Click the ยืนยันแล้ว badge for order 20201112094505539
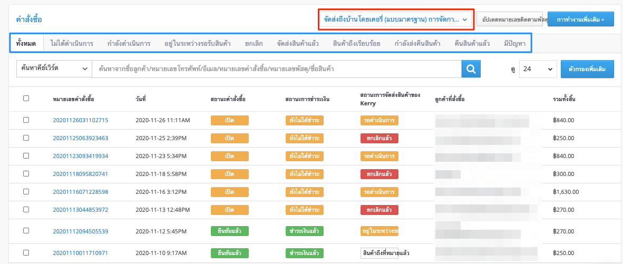Image resolution: width=623 pixels, height=264 pixels. coord(230,231)
